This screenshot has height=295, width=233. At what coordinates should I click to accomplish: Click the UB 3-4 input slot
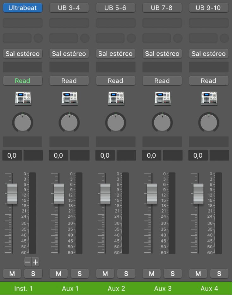click(69, 8)
